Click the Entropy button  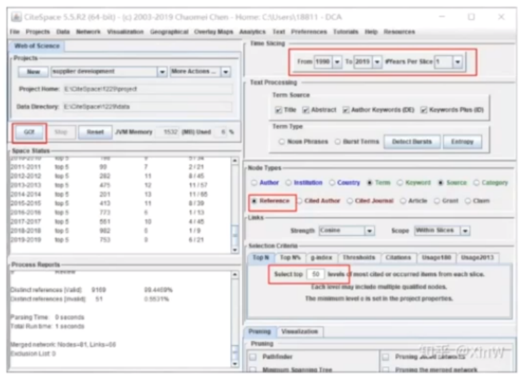(462, 142)
